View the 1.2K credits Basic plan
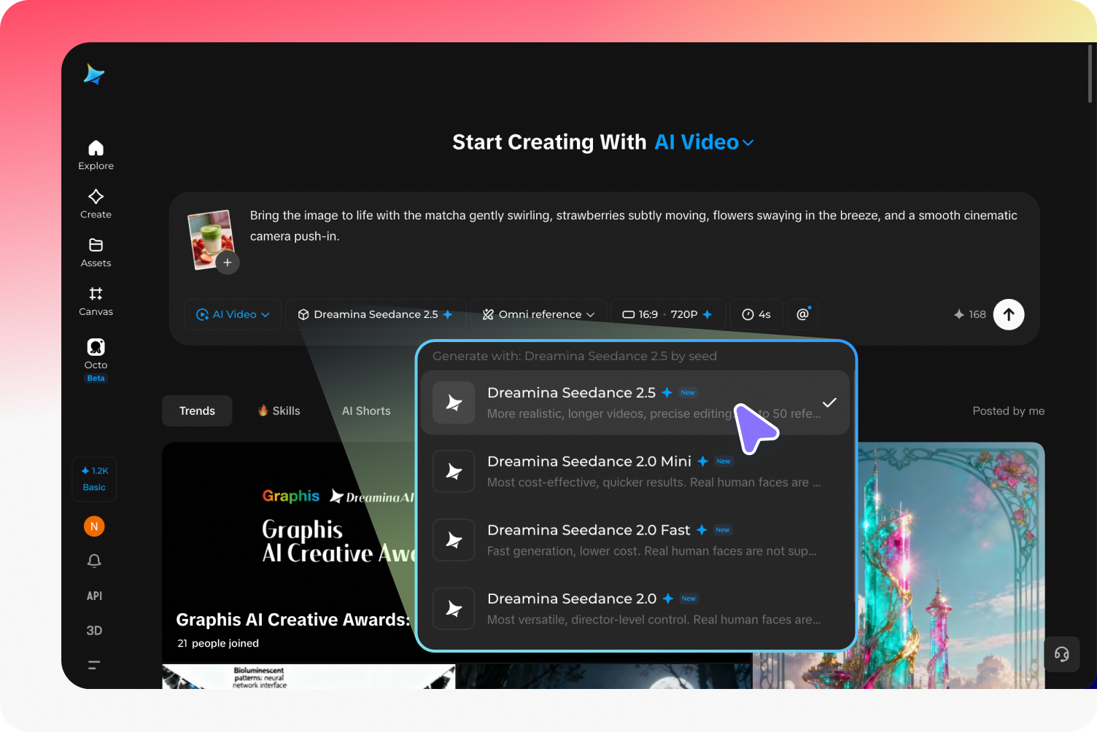 click(94, 479)
